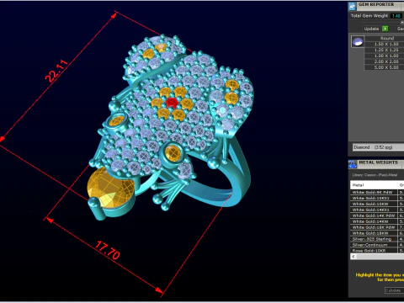Click the Calculate button in Metal Weights
Viewport: 404px width, 303px height.
tap(394, 290)
